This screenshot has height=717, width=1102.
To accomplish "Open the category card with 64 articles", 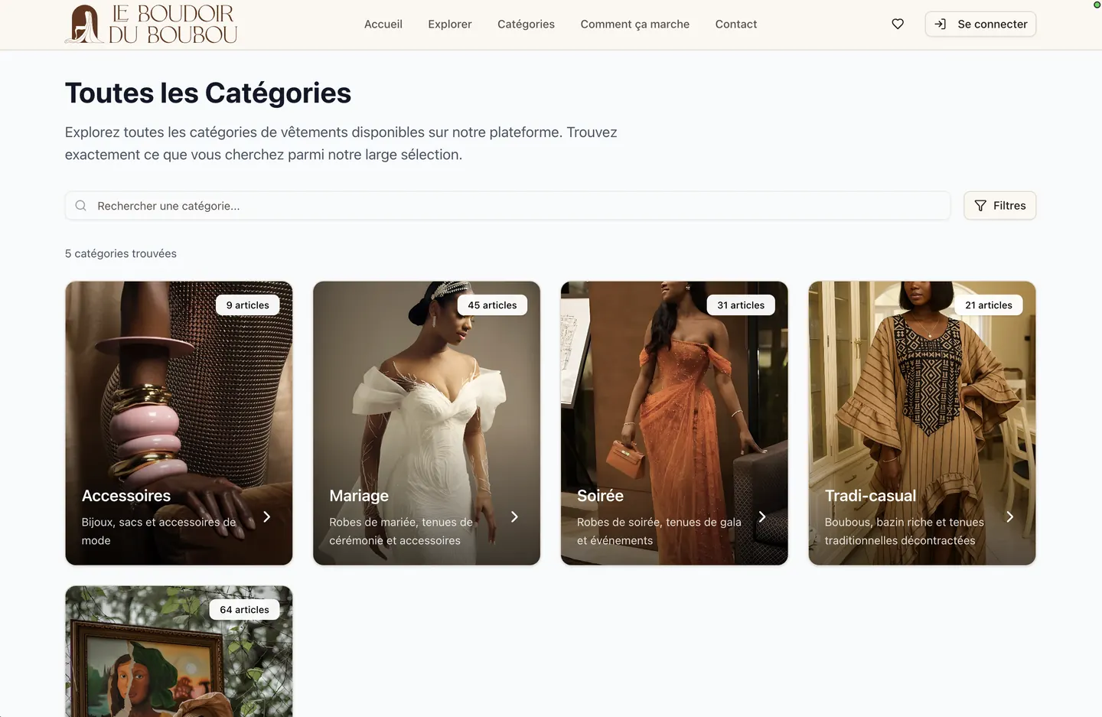I will (179, 651).
